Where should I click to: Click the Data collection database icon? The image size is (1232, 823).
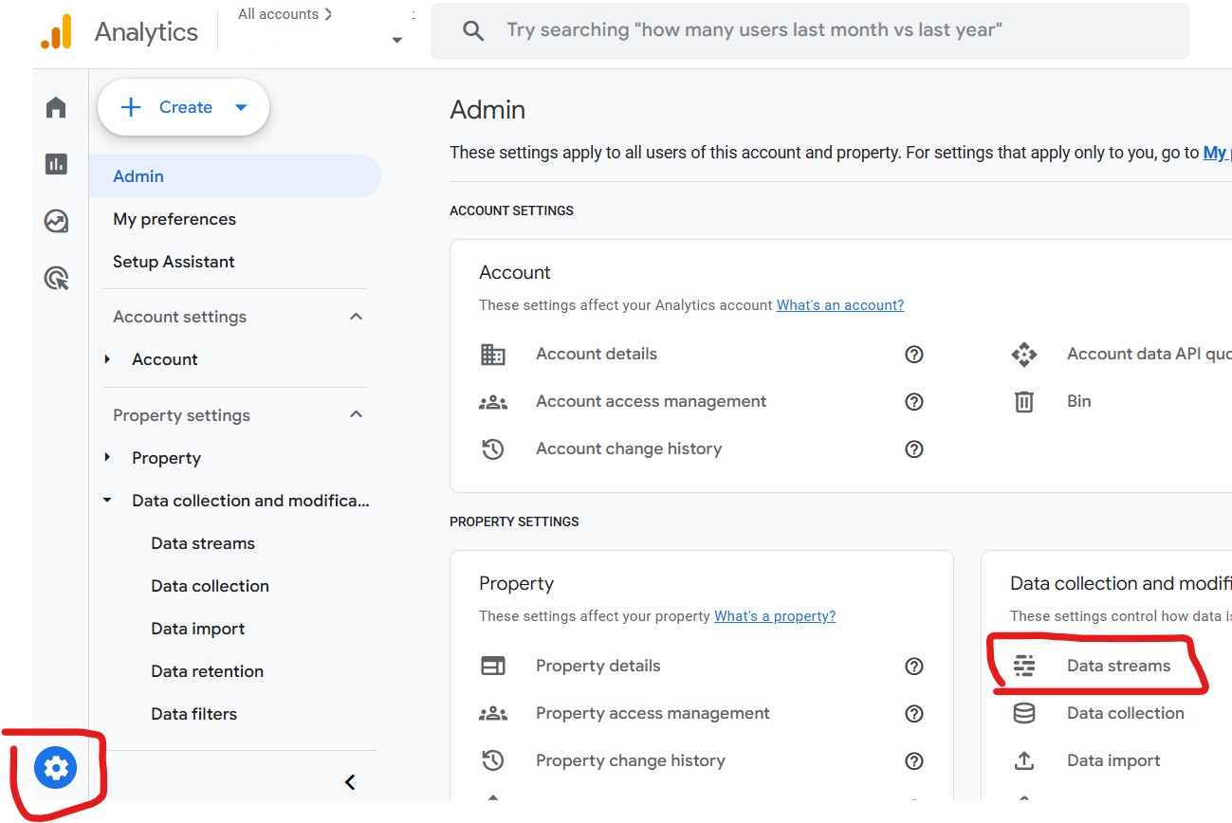[1024, 713]
